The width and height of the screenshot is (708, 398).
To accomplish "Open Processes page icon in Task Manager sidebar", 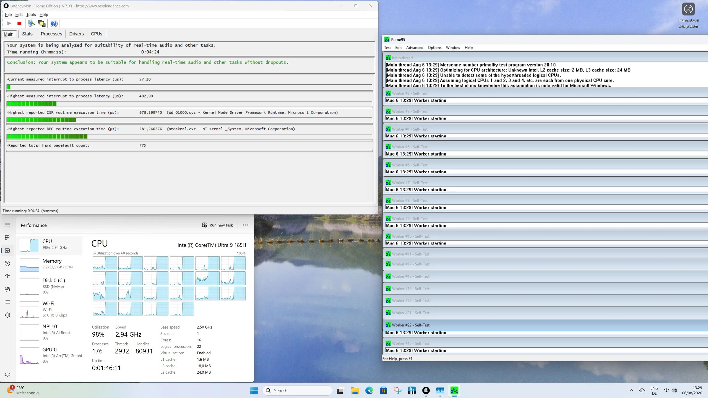I will (x=7, y=237).
